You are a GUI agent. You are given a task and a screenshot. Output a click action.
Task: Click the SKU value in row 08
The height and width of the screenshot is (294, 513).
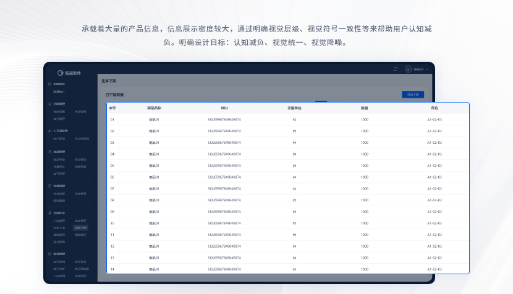(224, 200)
